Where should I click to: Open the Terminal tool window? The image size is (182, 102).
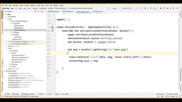coord(16,94)
